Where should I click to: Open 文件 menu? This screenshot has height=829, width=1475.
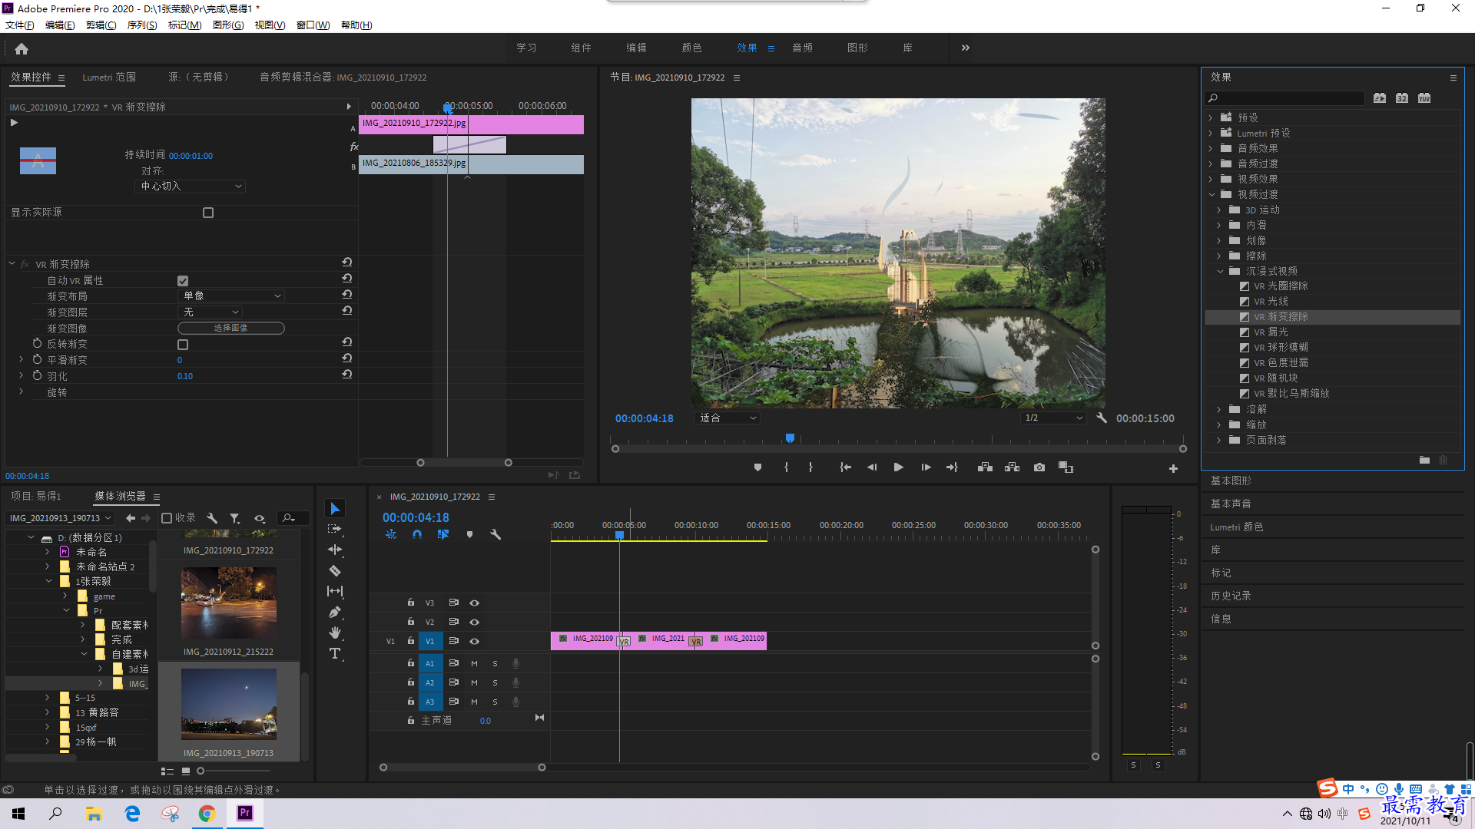point(20,25)
